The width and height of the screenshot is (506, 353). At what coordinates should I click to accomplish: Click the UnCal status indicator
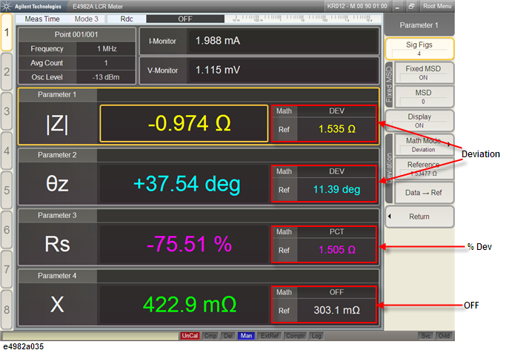tap(190, 336)
